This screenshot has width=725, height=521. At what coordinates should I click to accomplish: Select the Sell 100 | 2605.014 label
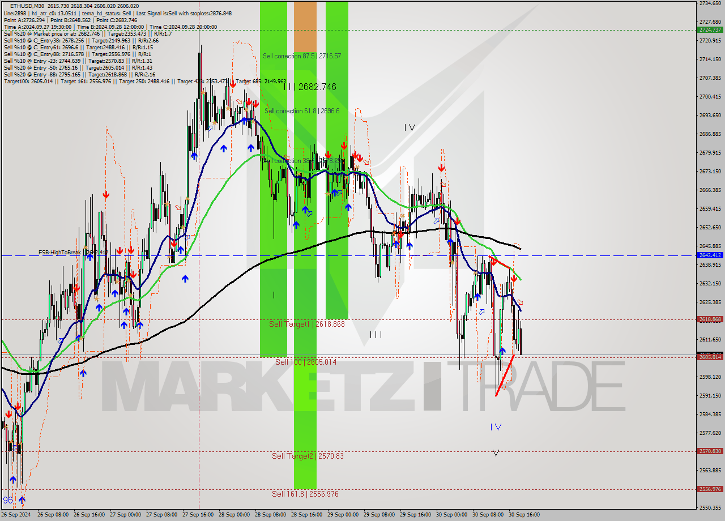306,362
